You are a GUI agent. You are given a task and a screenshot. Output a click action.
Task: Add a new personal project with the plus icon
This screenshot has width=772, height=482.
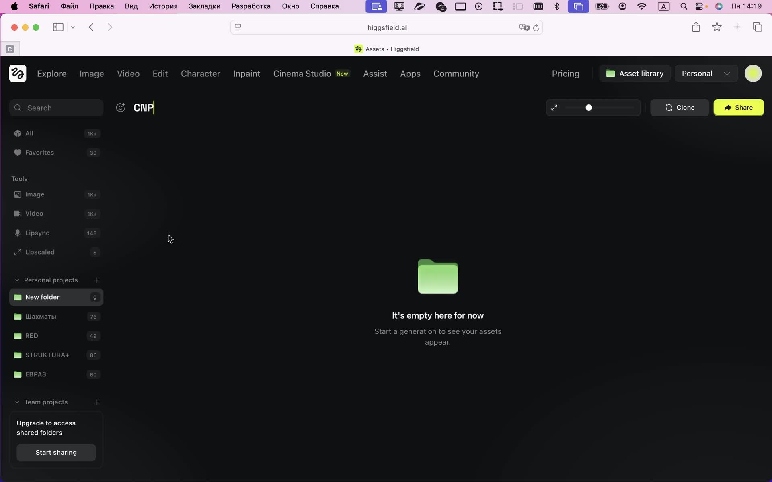[97, 280]
